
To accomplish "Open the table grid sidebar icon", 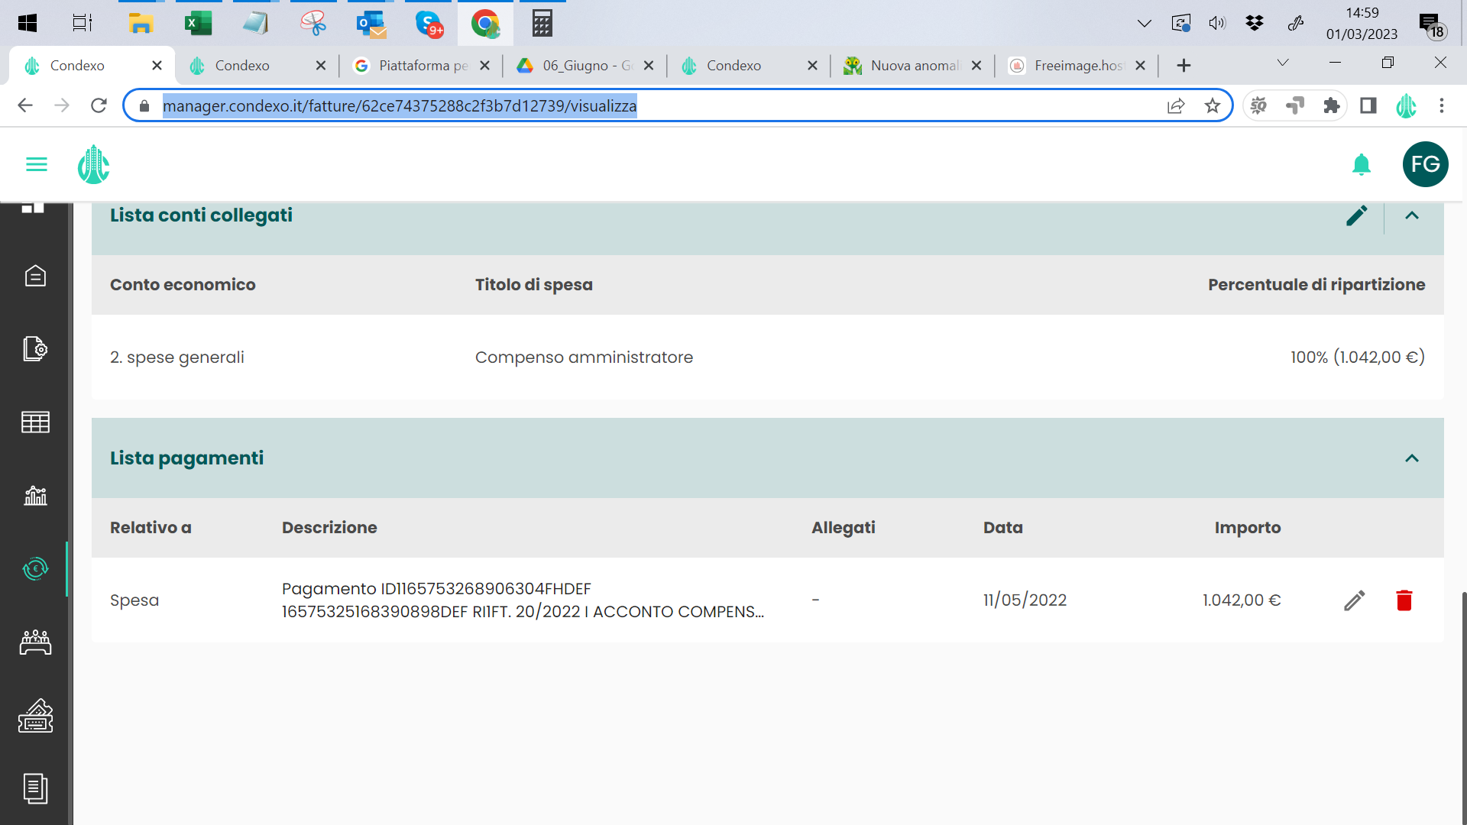I will pos(35,422).
